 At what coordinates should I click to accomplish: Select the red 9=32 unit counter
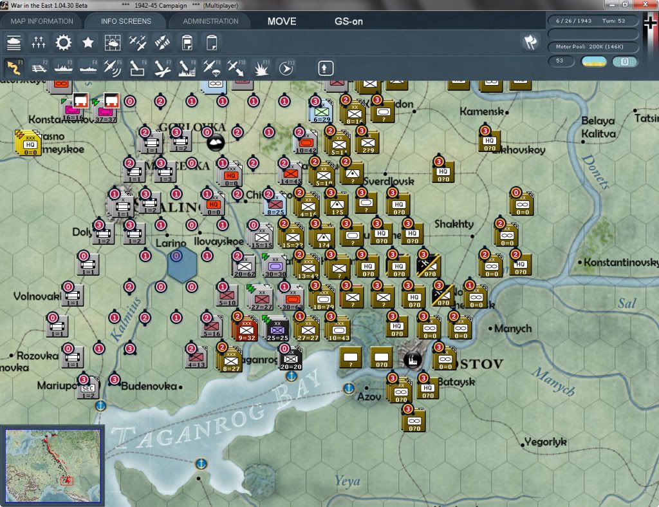[x=246, y=330]
